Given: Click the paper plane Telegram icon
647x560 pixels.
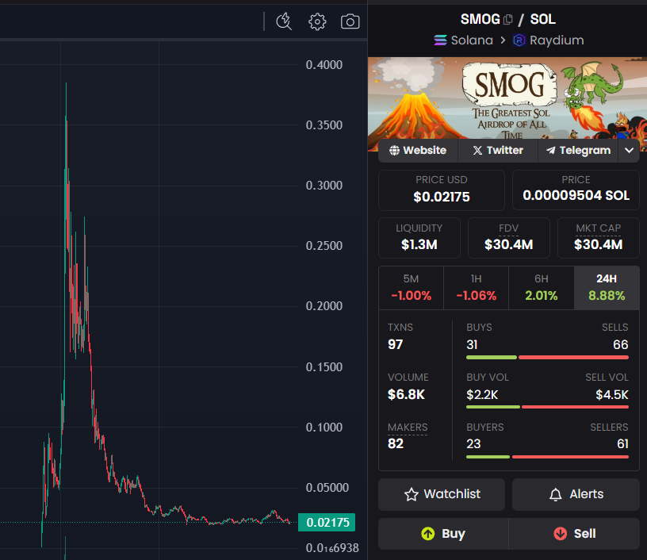Looking at the screenshot, I should point(550,151).
